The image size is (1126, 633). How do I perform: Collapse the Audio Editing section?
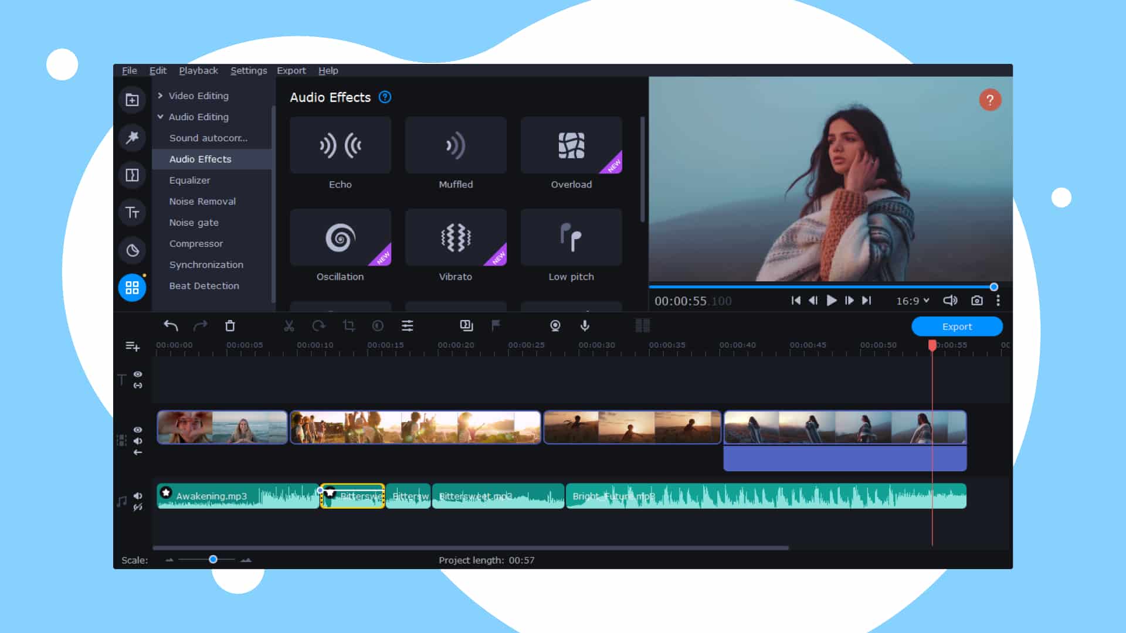point(160,117)
